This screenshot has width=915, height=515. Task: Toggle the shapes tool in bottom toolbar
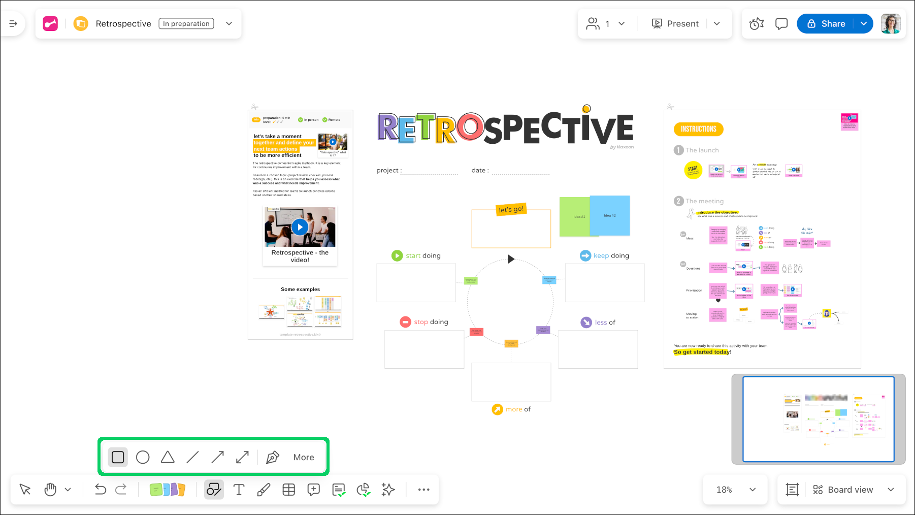[214, 490]
